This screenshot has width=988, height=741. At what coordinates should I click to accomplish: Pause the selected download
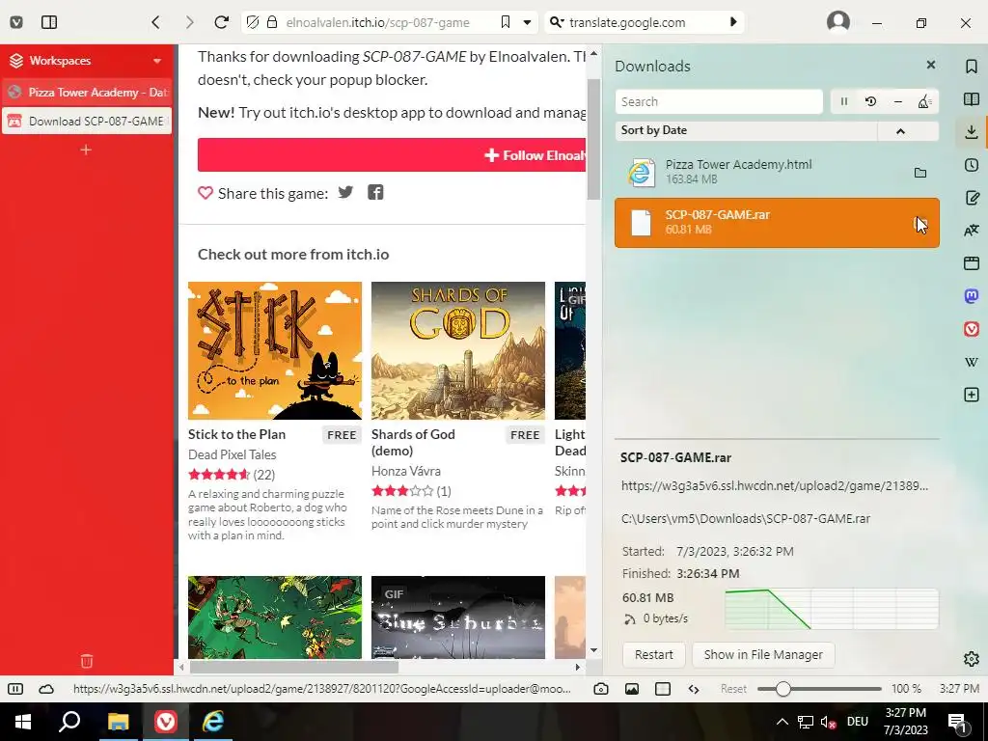tap(843, 101)
